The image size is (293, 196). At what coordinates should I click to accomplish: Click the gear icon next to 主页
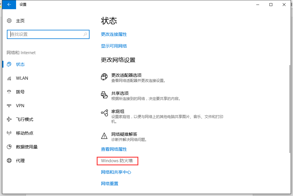(x=9, y=21)
